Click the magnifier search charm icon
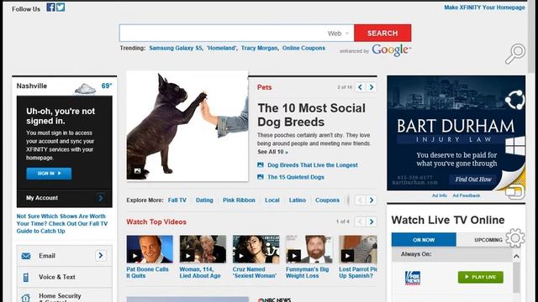 515,54
